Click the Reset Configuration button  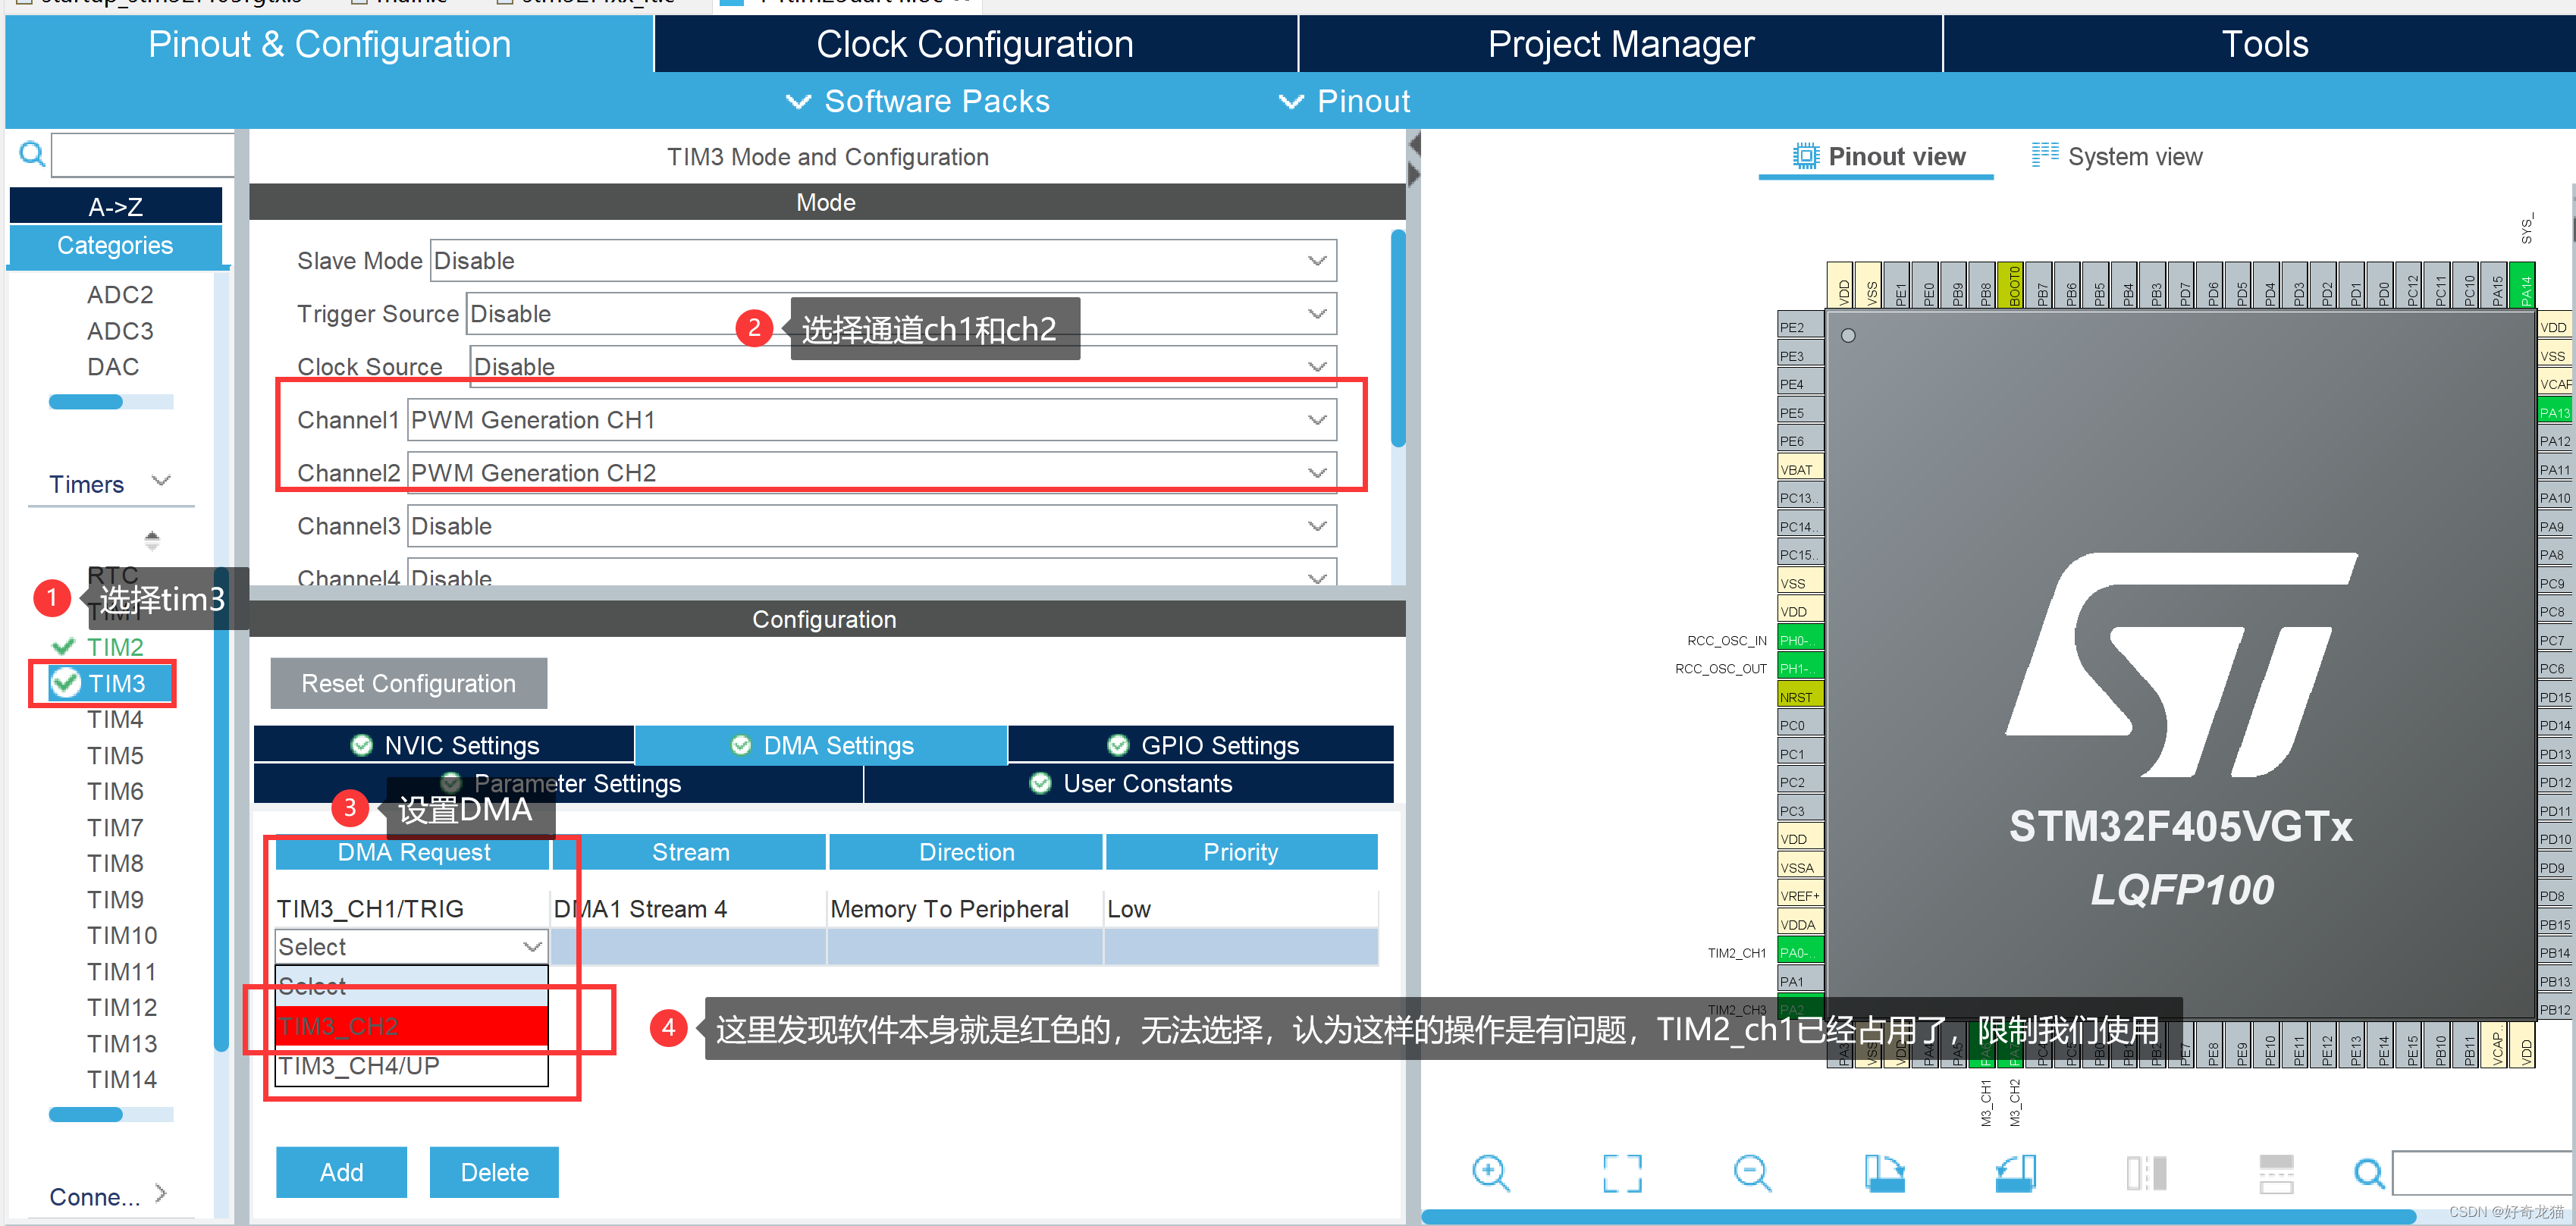click(x=408, y=684)
